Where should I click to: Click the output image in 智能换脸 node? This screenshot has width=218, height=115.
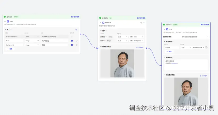tap(122, 63)
